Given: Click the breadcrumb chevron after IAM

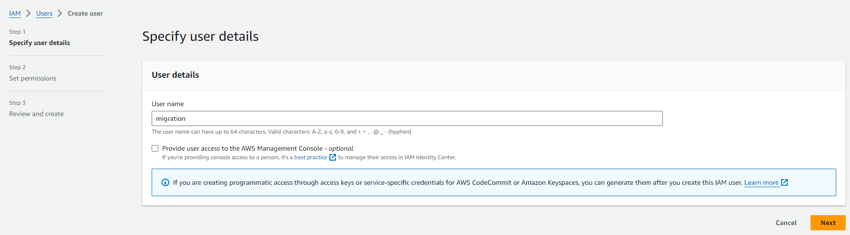Looking at the screenshot, I should click(x=29, y=13).
